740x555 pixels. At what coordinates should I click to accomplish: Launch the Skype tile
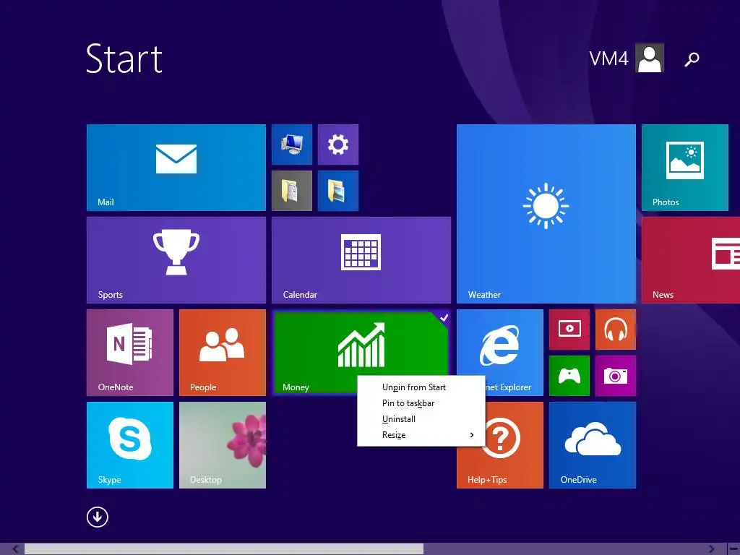coord(130,445)
